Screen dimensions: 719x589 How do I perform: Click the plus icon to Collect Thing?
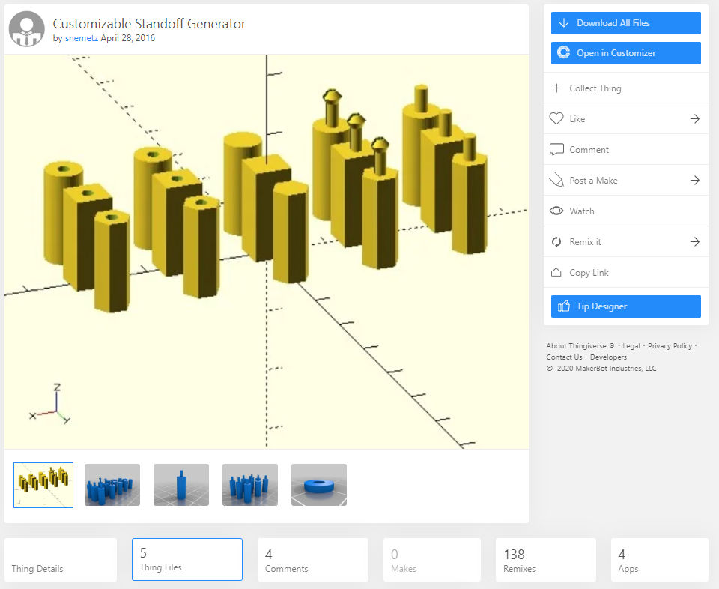[556, 88]
